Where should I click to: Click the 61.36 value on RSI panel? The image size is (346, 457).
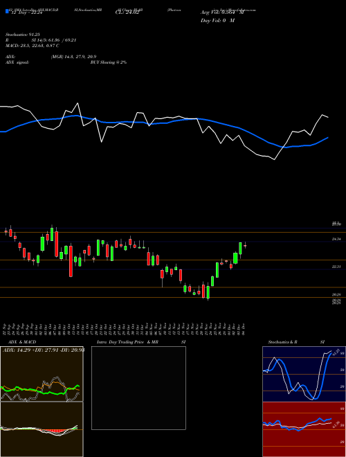[x=337, y=424]
